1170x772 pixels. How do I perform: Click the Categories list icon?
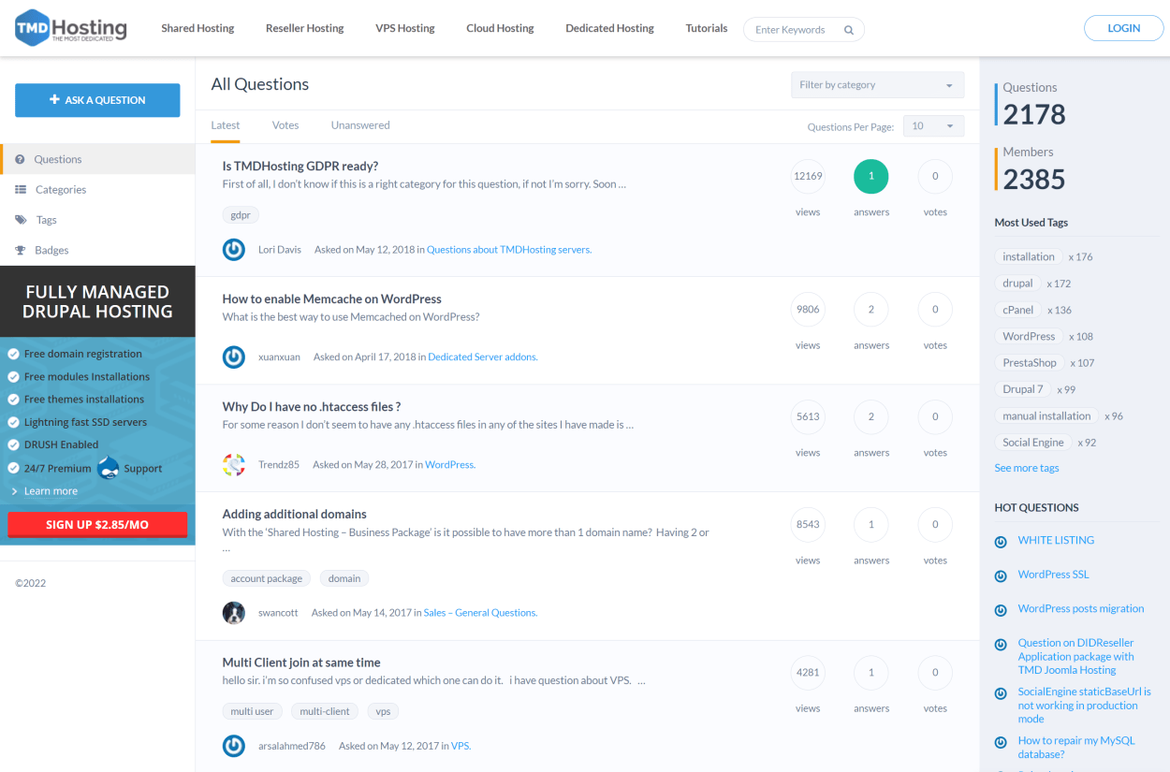[21, 189]
